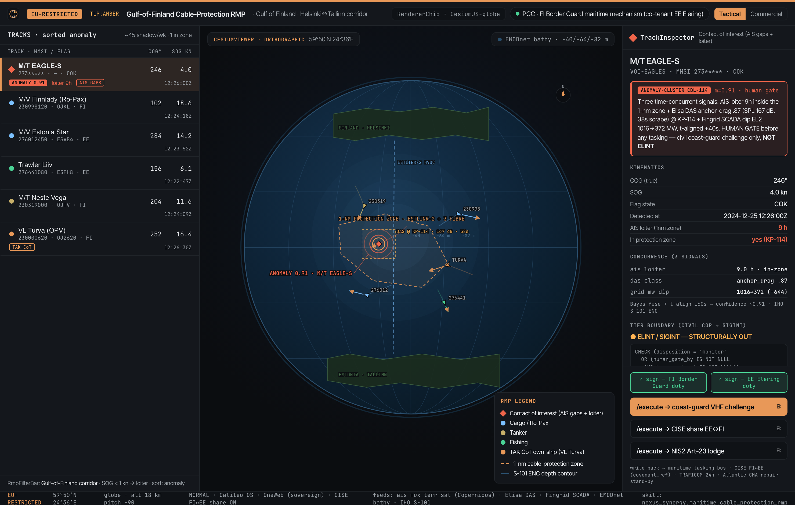Click the shortcut icon on the coast-guard VHF challenge button
This screenshot has height=505, width=795.
point(779,407)
